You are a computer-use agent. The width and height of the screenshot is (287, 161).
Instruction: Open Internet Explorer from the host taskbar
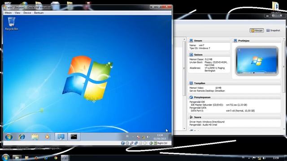click(x=46, y=158)
